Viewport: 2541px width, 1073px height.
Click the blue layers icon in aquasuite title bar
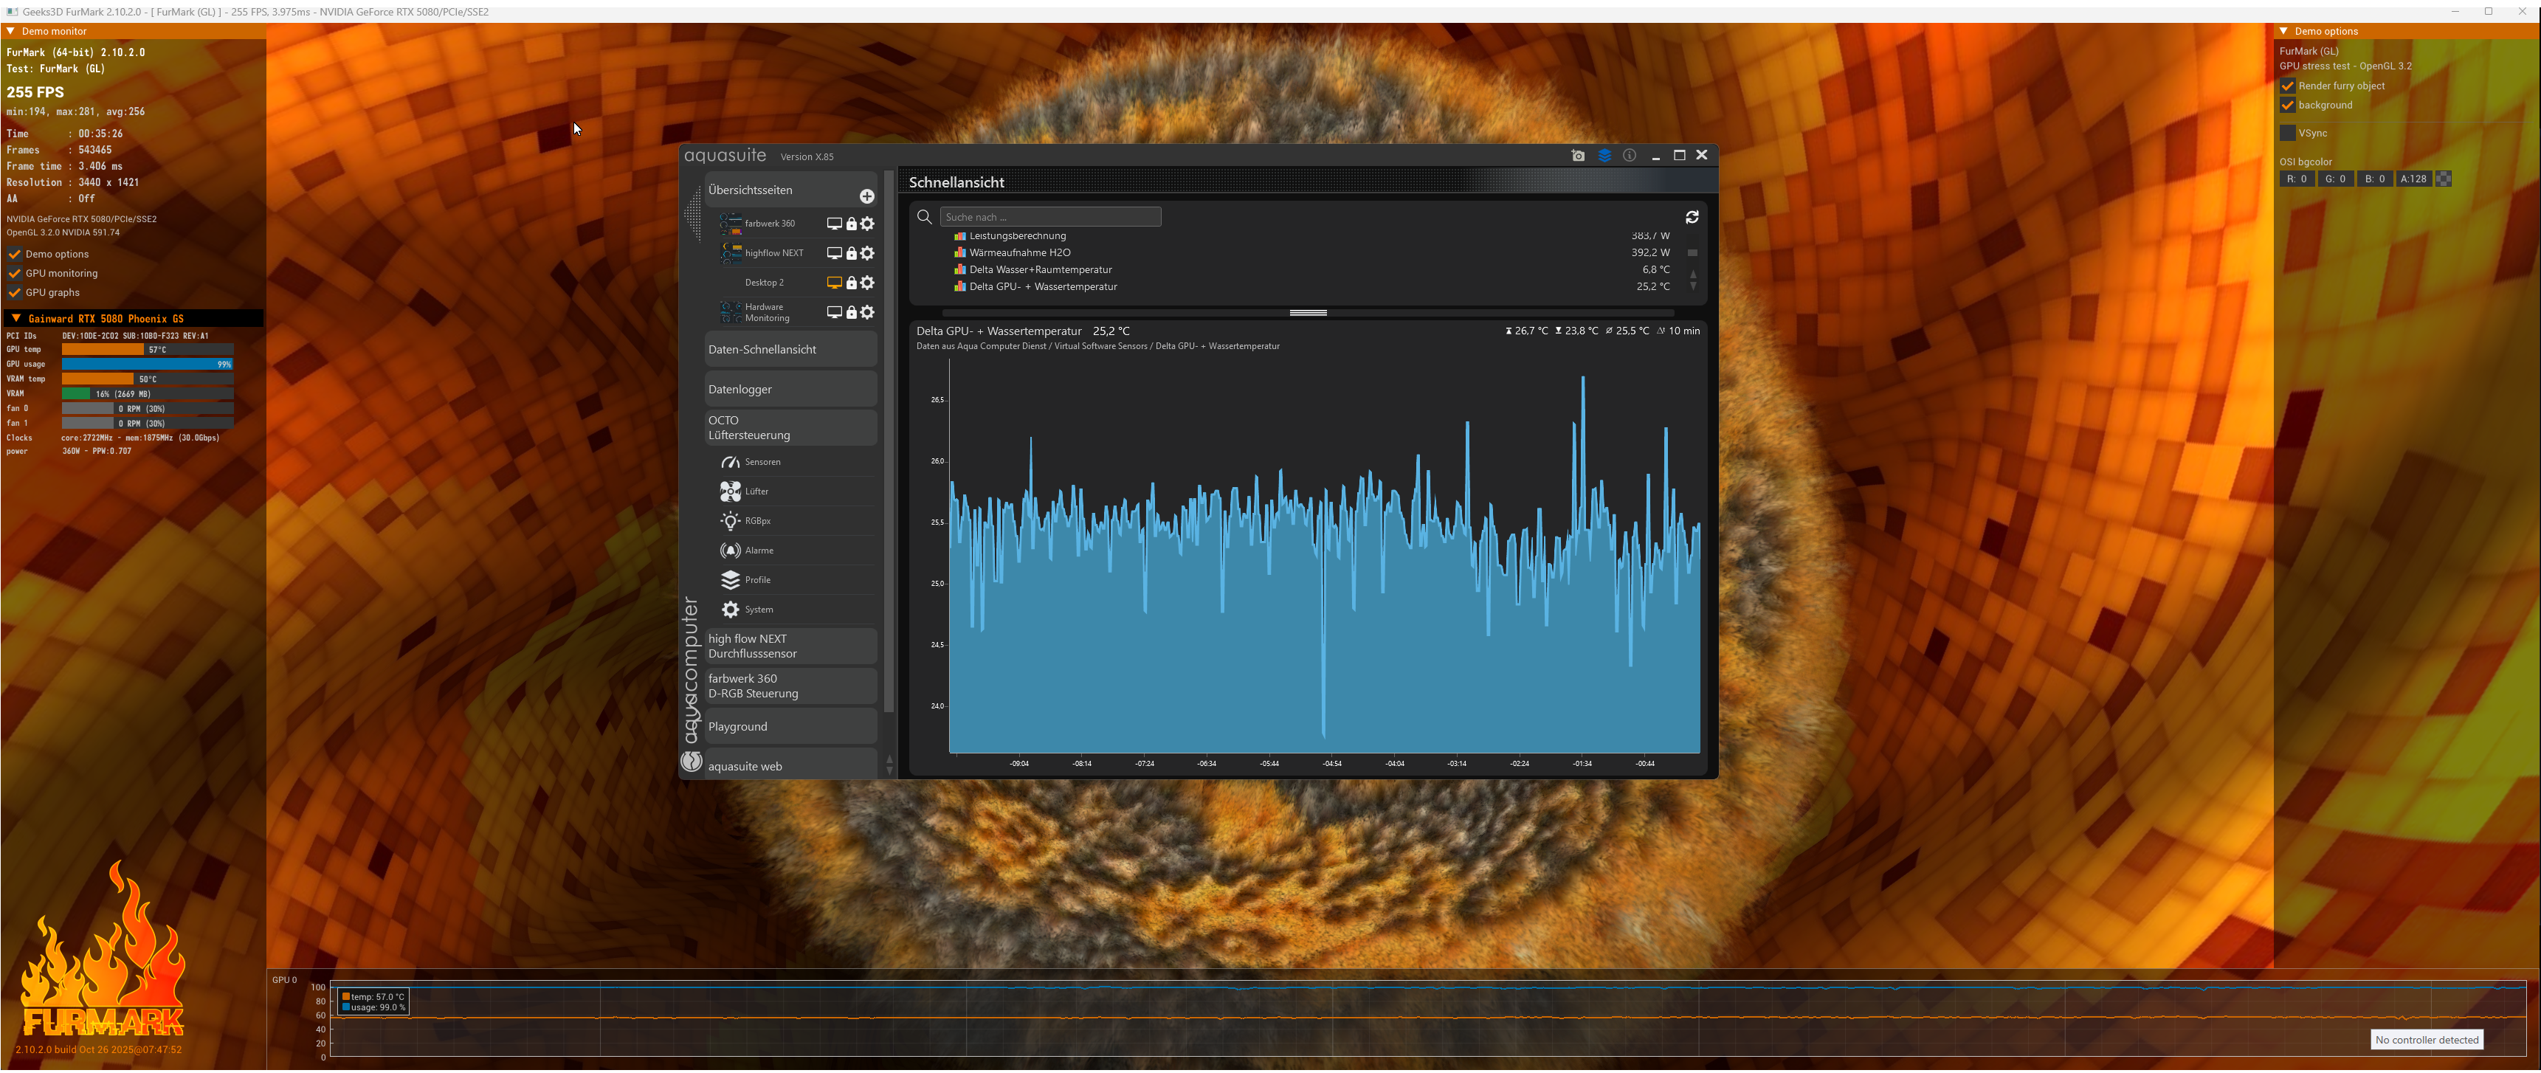pos(1605,156)
